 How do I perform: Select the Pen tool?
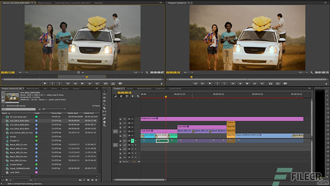coord(104,119)
